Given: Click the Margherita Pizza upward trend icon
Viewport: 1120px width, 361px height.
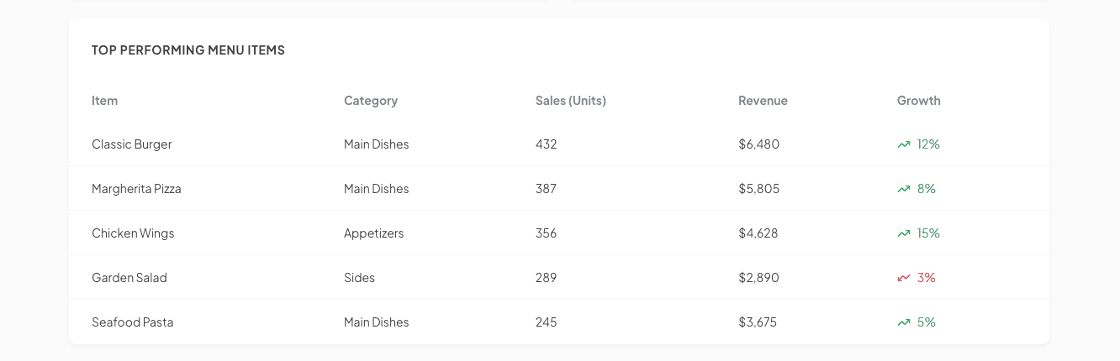Looking at the screenshot, I should coord(904,189).
